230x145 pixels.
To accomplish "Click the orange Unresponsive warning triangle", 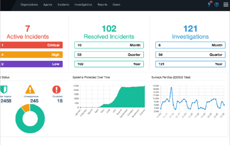I will [x=30, y=89].
